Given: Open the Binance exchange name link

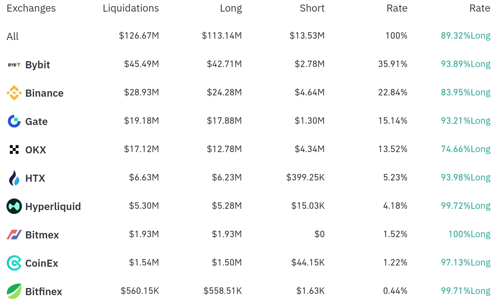Looking at the screenshot, I should click(44, 93).
